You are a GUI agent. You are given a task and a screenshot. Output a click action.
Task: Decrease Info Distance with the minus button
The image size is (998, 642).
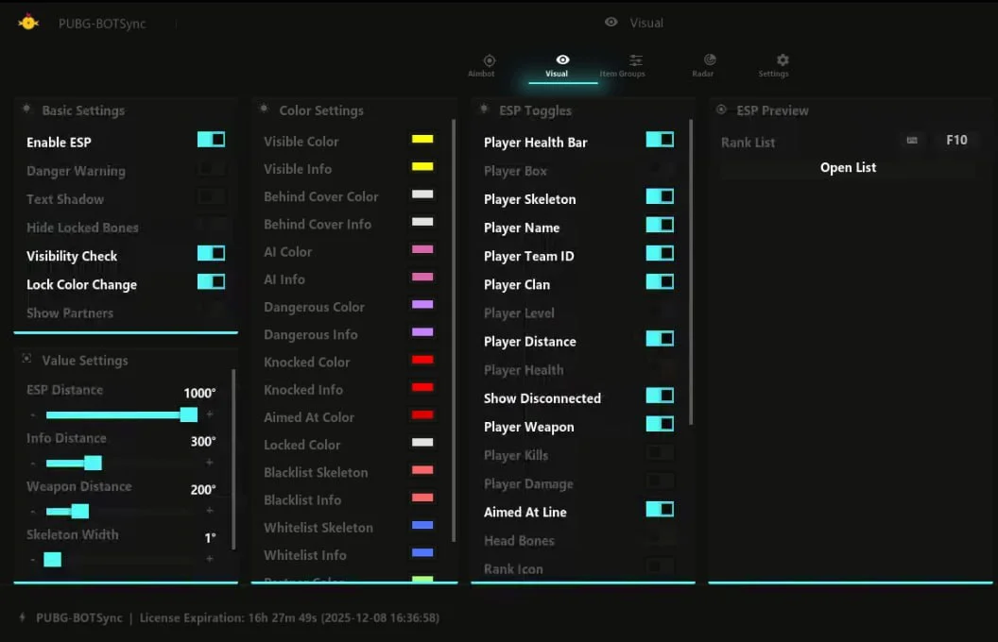pyautogui.click(x=33, y=463)
